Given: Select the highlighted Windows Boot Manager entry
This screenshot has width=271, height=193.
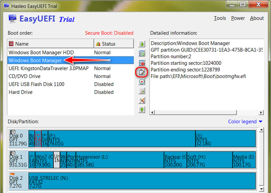Looking at the screenshot, I should [x=70, y=60].
